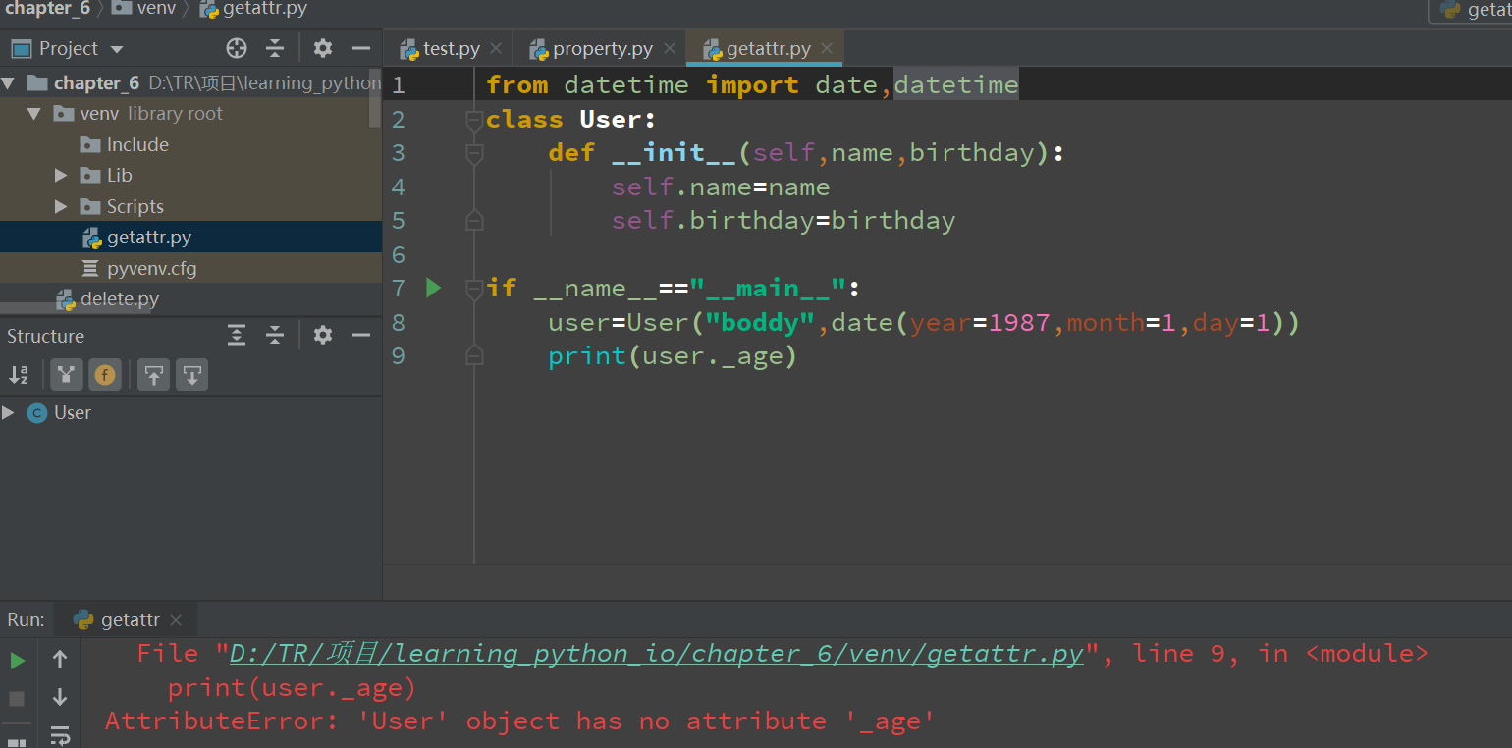Rerun getattr with the green play button

tap(18, 661)
